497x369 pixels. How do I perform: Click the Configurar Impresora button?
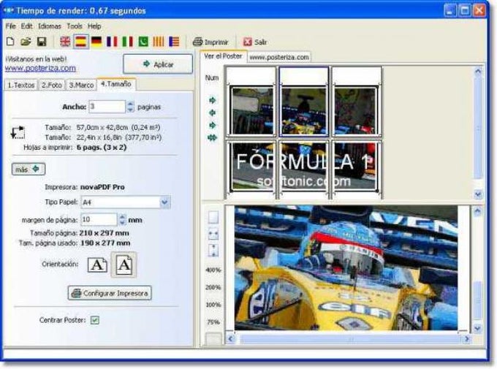pos(110,293)
